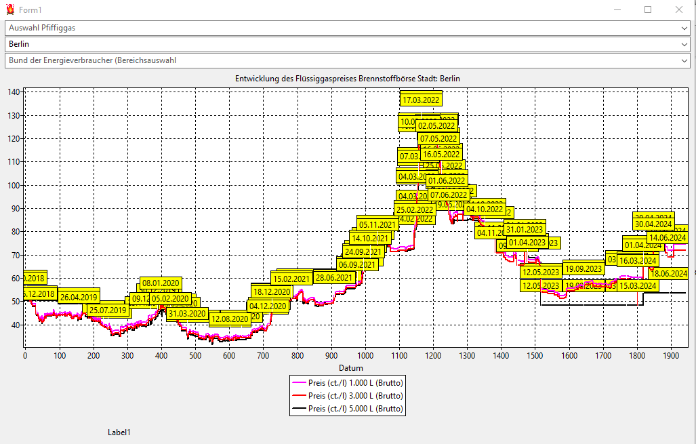
Task: Pick the 24.09.2021 data label
Action: click(x=363, y=251)
